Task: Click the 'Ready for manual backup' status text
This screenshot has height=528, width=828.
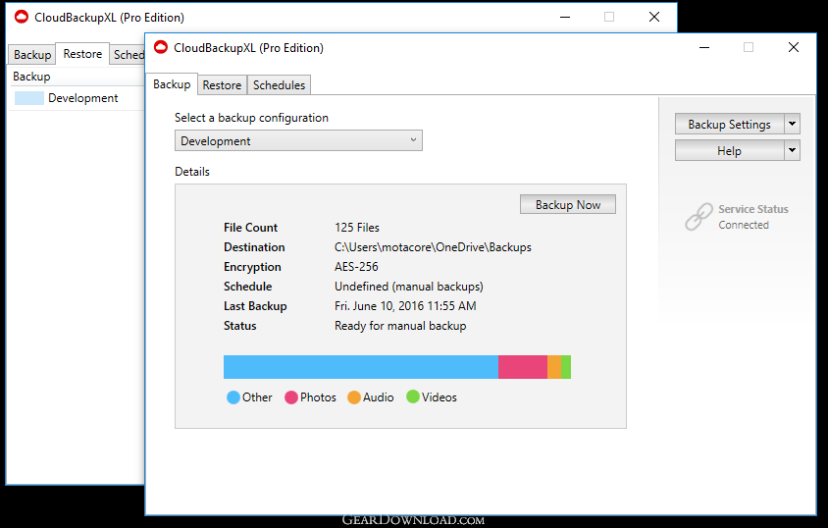Action: click(x=400, y=326)
